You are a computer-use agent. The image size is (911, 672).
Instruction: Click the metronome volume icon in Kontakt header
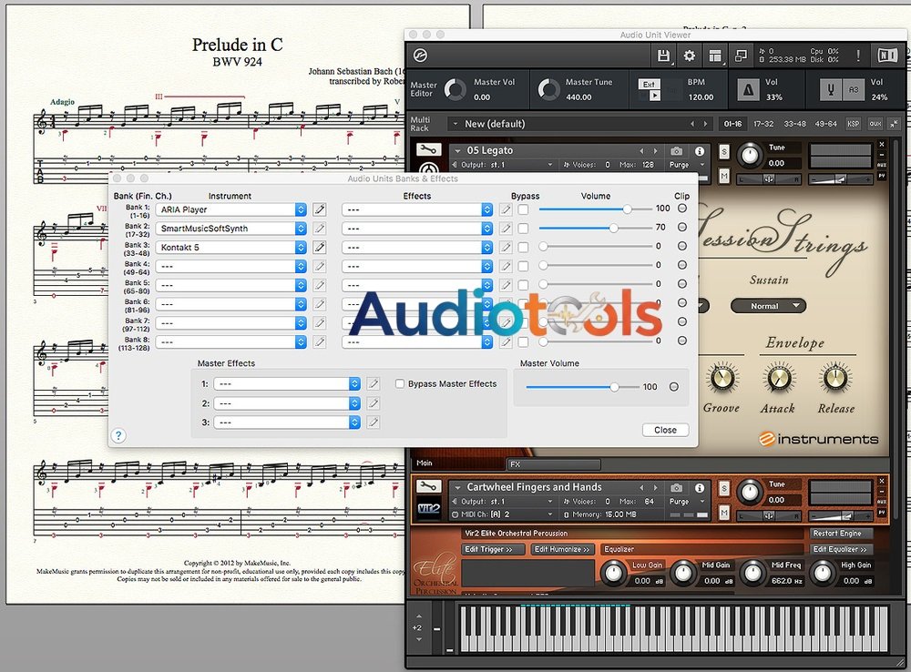tap(749, 87)
